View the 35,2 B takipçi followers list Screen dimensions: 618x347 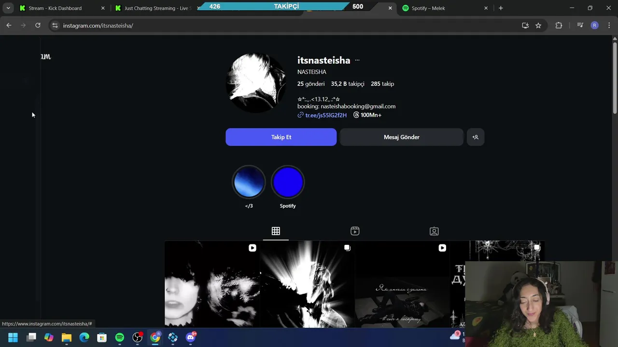[348, 84]
